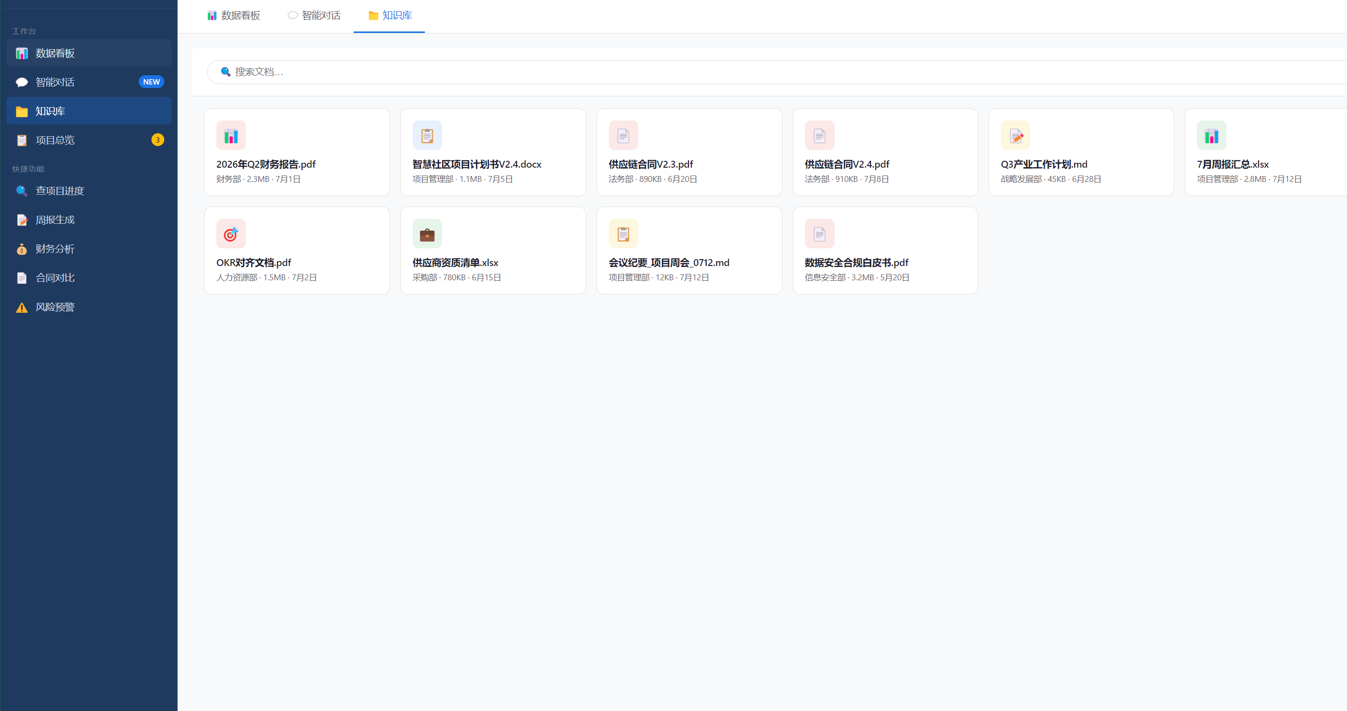Click the chart icon in 数据看板 top tab
This screenshot has height=711, width=1347.
212,16
